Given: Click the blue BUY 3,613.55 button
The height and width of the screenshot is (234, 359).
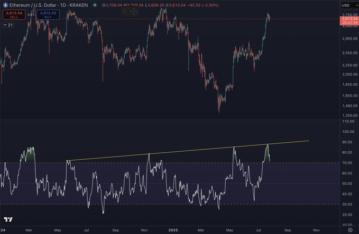Looking at the screenshot, I should click(48, 15).
